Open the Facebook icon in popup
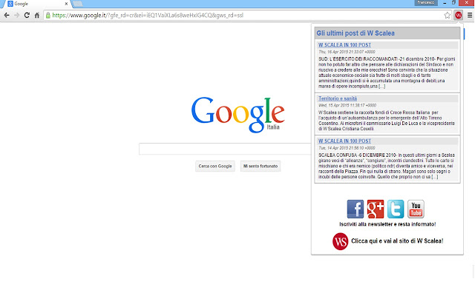This screenshot has height=296, width=475. pos(356,209)
